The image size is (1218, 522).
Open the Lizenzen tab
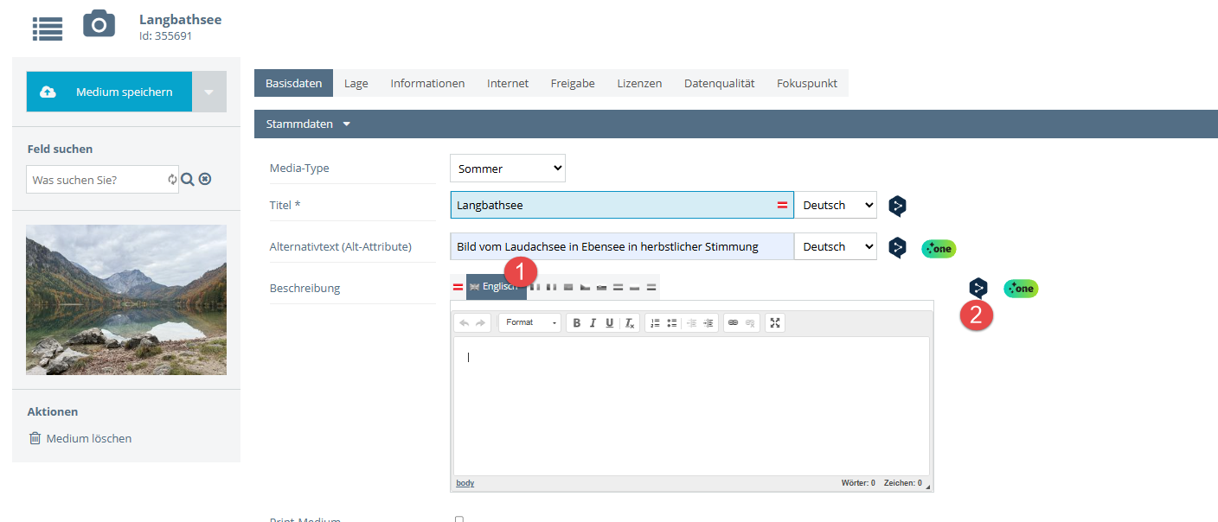(x=639, y=83)
